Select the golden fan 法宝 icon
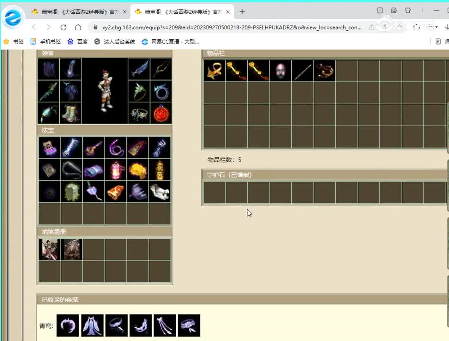The height and width of the screenshot is (341, 449). 138,170
